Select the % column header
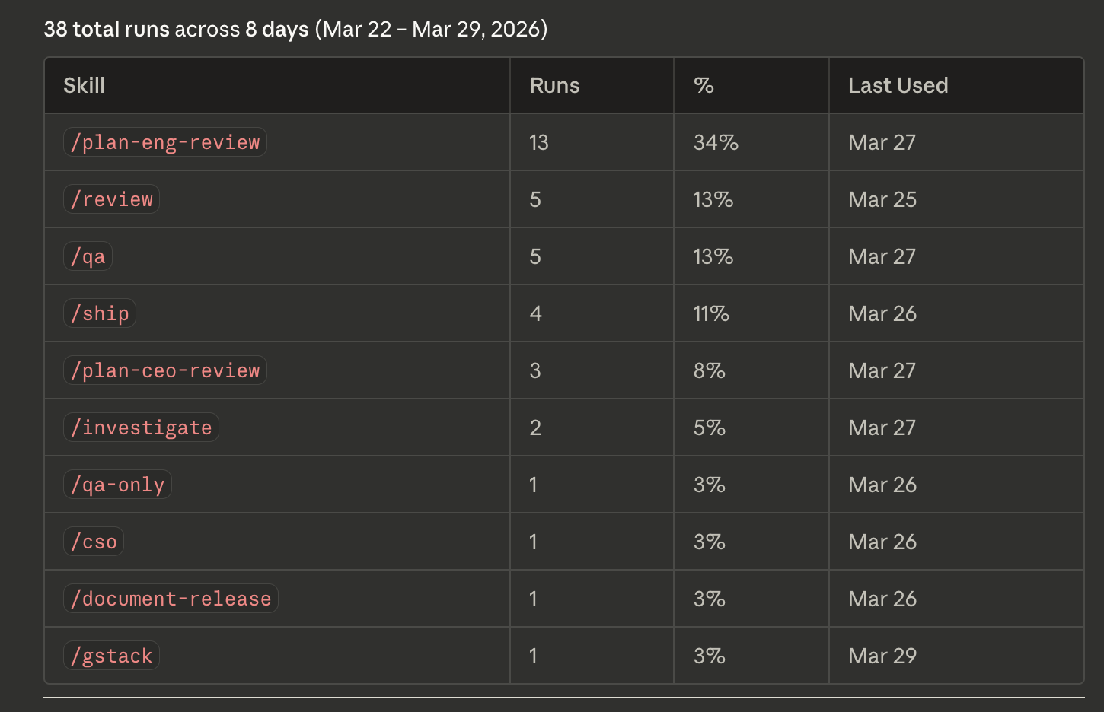This screenshot has height=712, width=1104. tap(704, 85)
